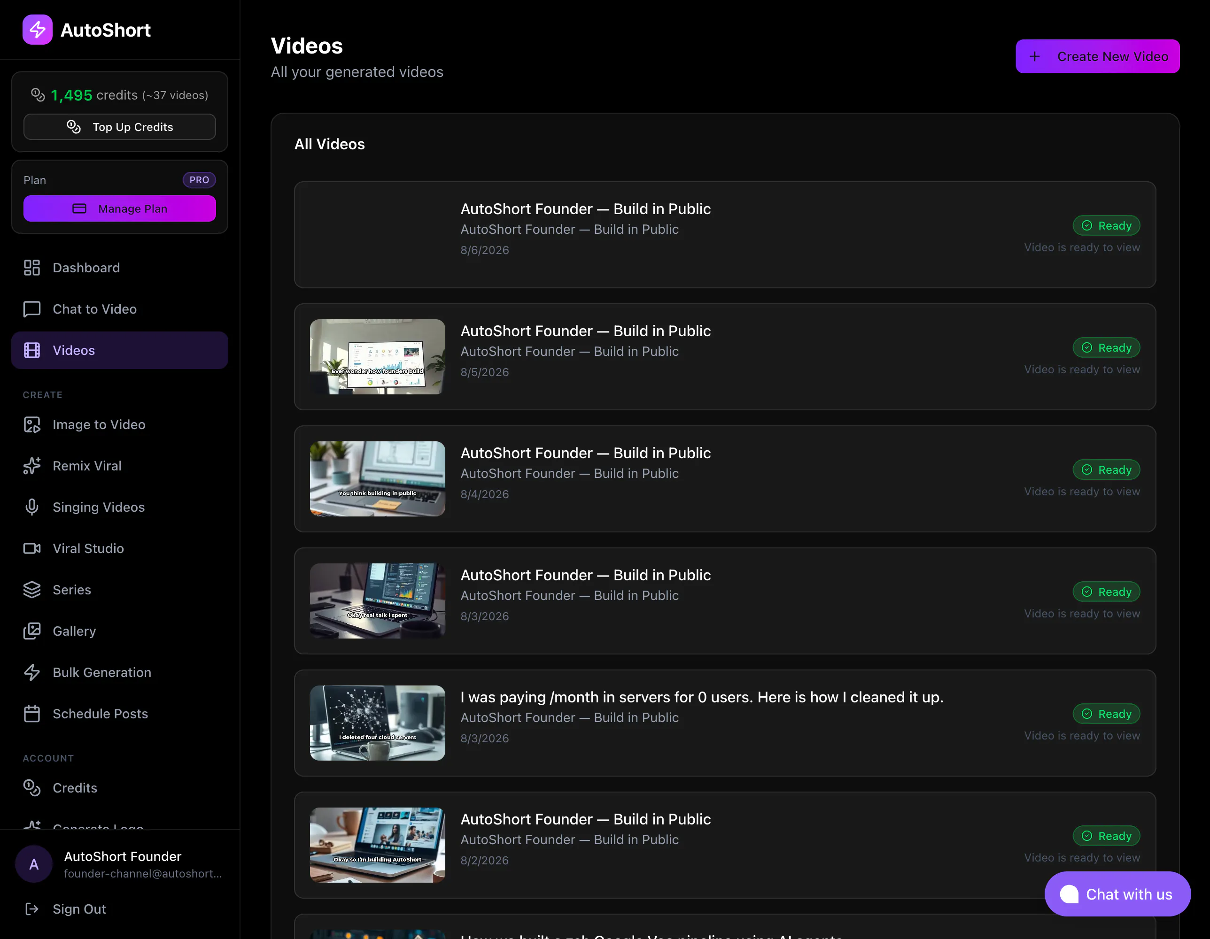Click the Gallery images icon
This screenshot has height=939, width=1210.
coord(32,631)
